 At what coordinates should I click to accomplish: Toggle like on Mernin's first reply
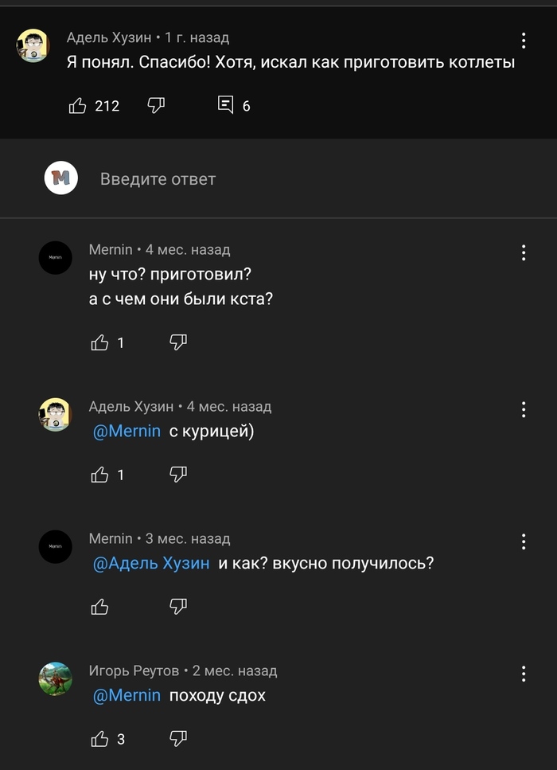pos(99,342)
